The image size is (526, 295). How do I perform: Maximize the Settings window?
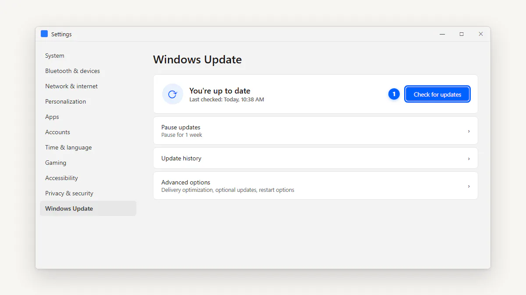click(462, 34)
